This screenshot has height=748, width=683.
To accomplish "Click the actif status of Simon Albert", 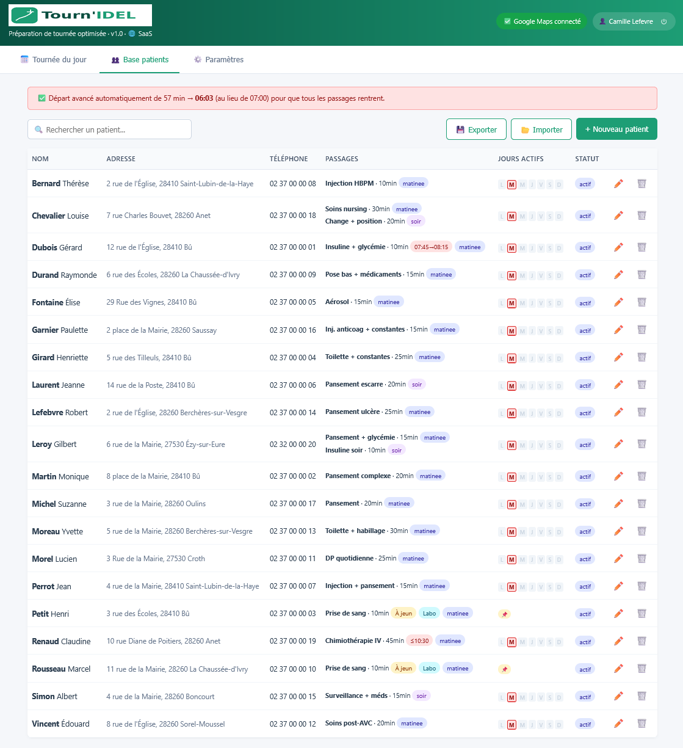I will (585, 697).
